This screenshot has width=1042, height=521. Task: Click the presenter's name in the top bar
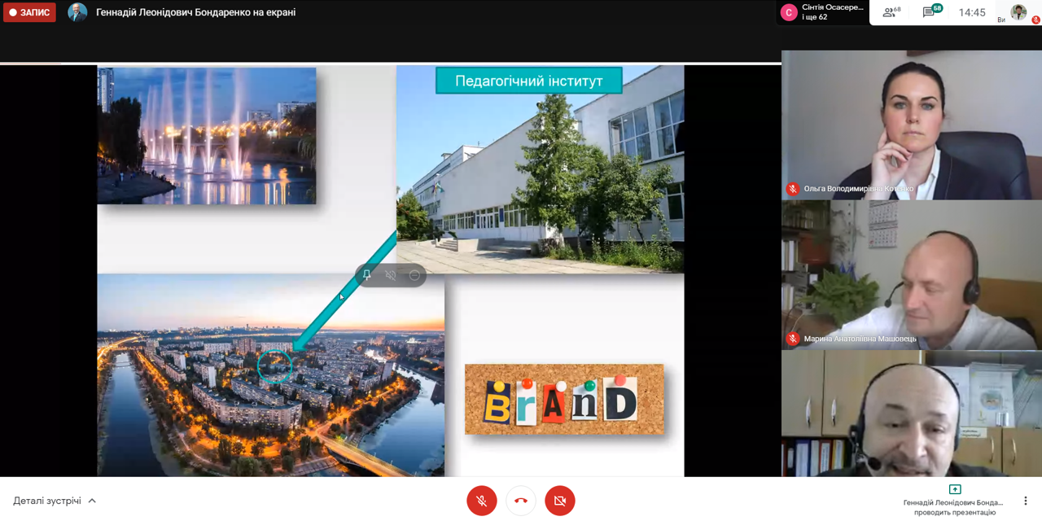(195, 12)
